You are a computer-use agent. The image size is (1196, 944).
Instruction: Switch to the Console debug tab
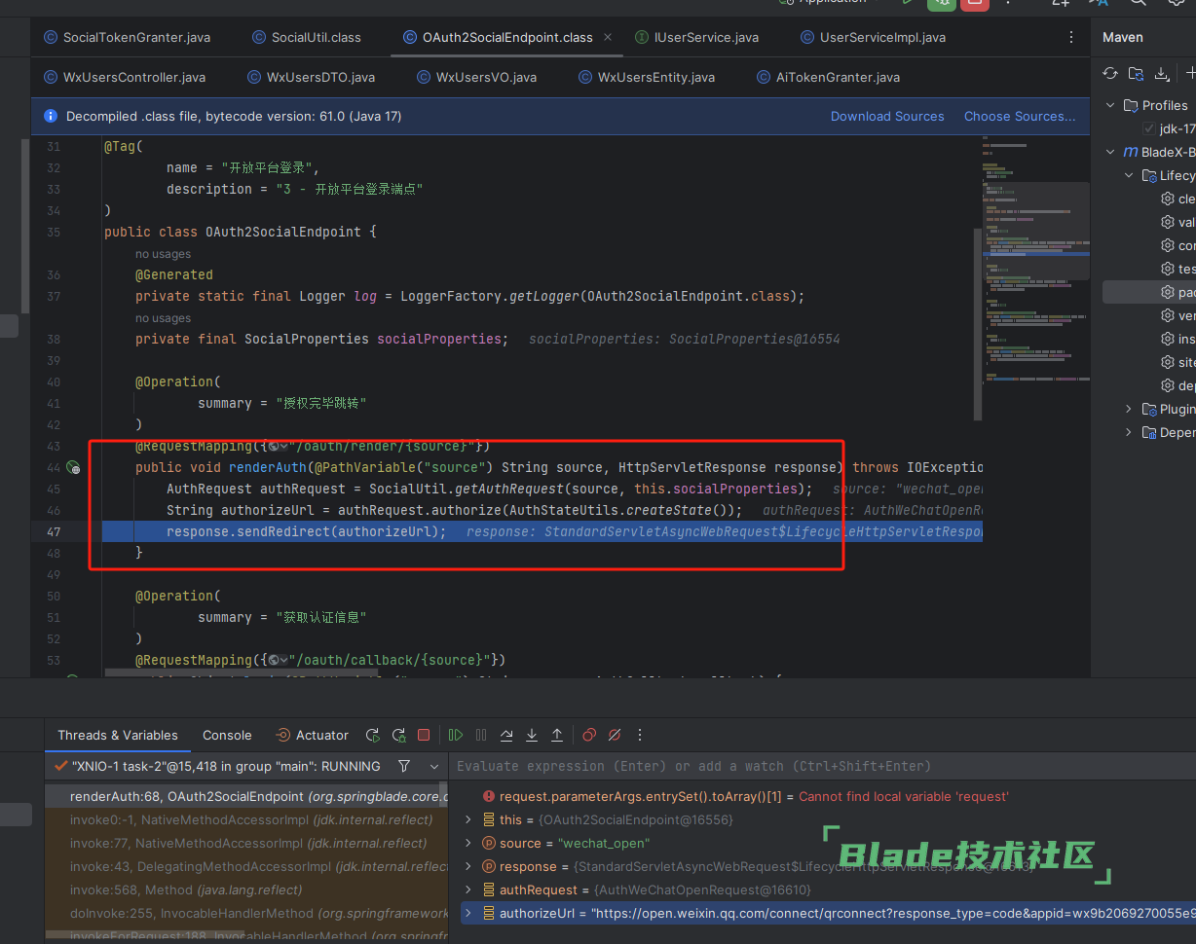tap(227, 735)
